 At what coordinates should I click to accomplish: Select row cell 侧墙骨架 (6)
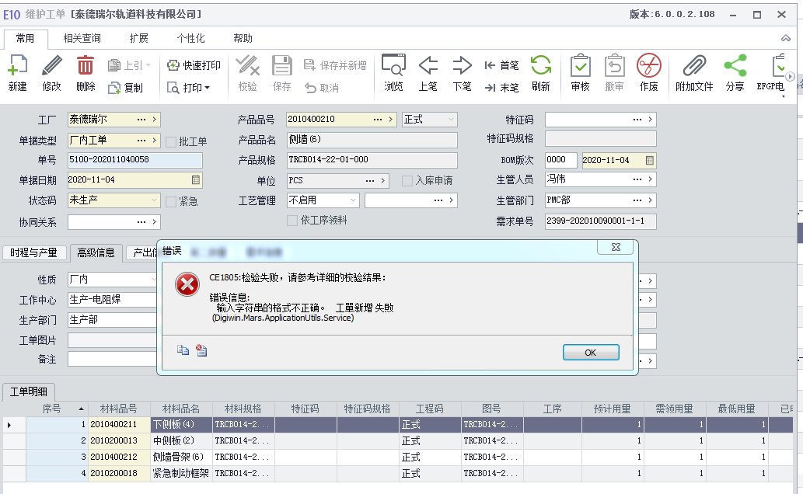click(181, 457)
